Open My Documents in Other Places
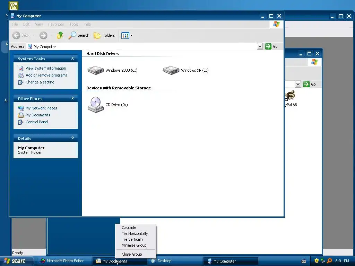This screenshot has width=355, height=266. (37, 115)
